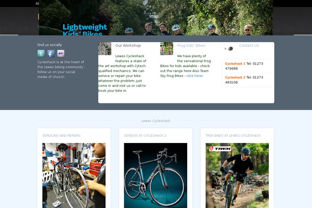Click the workshop mechanic repair photo
This screenshot has width=312, height=208.
[74, 176]
